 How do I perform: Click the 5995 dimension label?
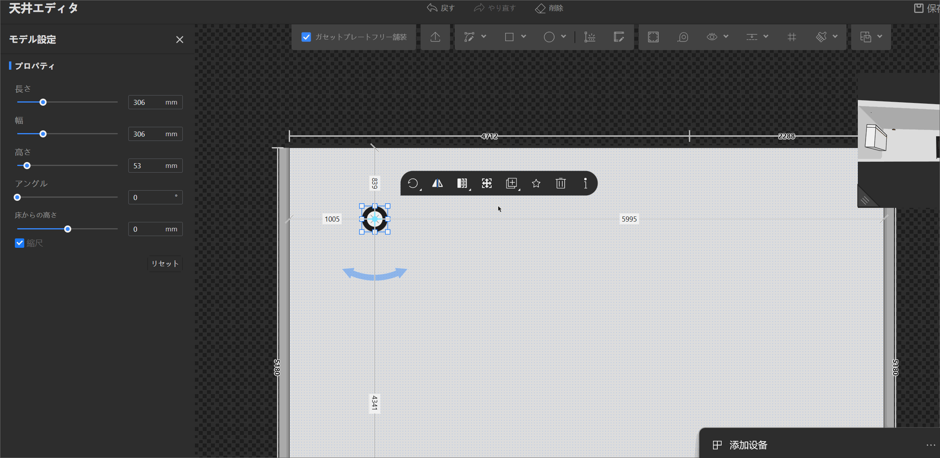(629, 219)
